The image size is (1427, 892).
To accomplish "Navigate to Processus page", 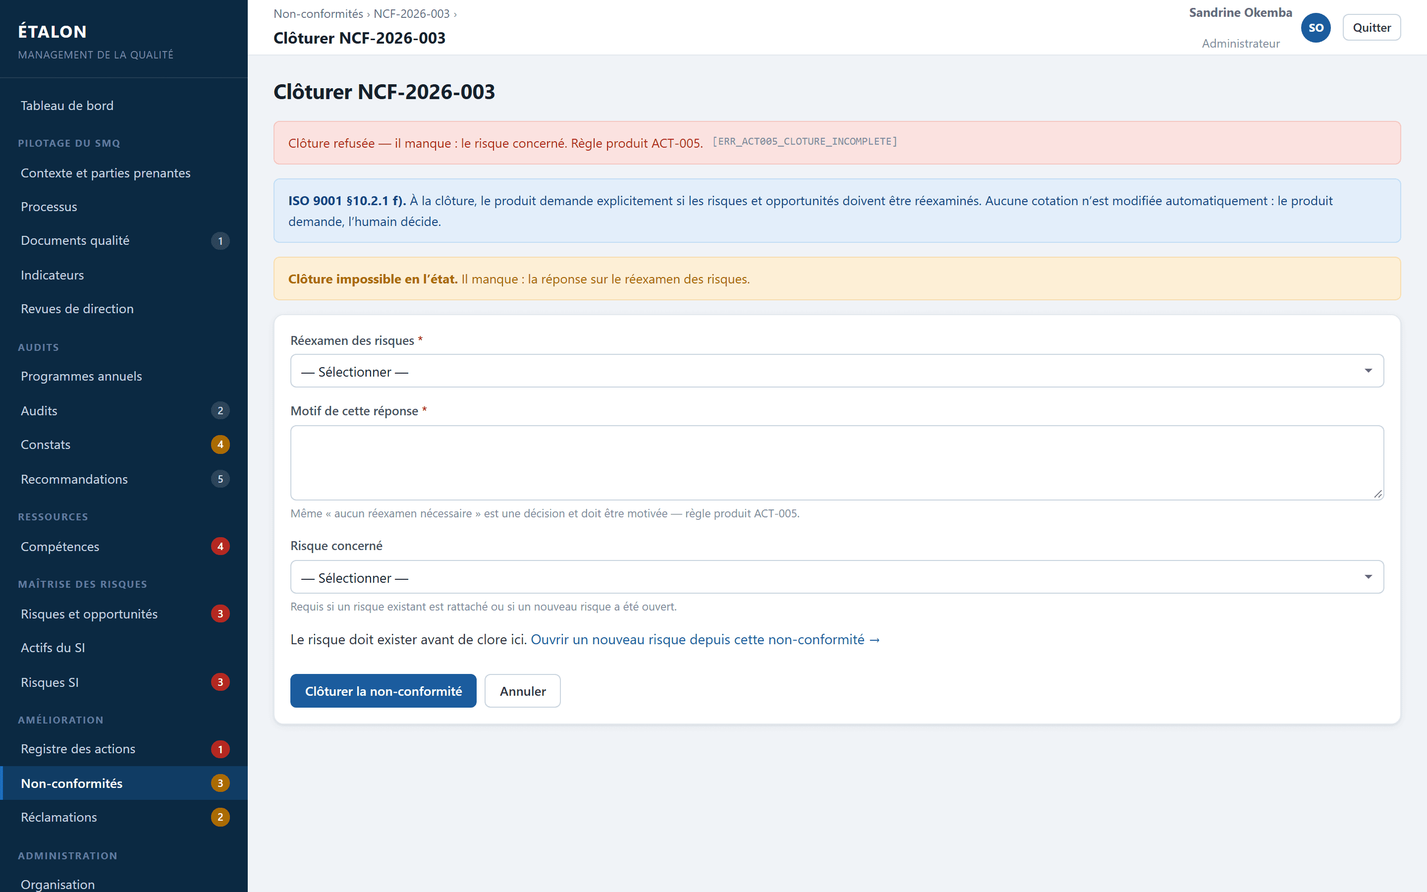I will click(124, 207).
